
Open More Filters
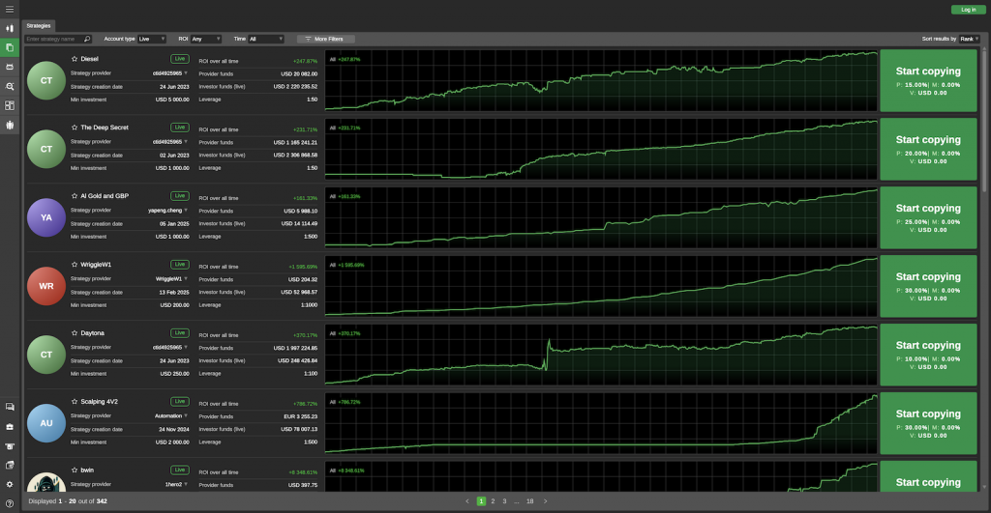[325, 39]
